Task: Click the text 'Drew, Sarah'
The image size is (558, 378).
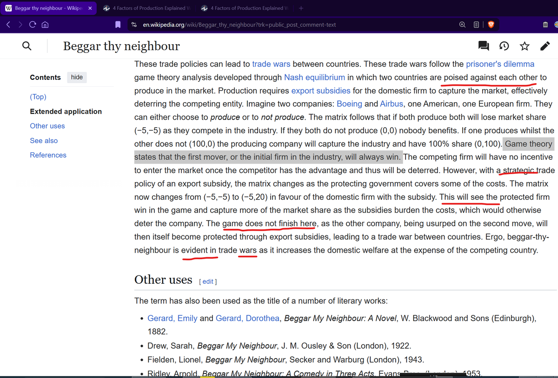Action: click(x=170, y=345)
